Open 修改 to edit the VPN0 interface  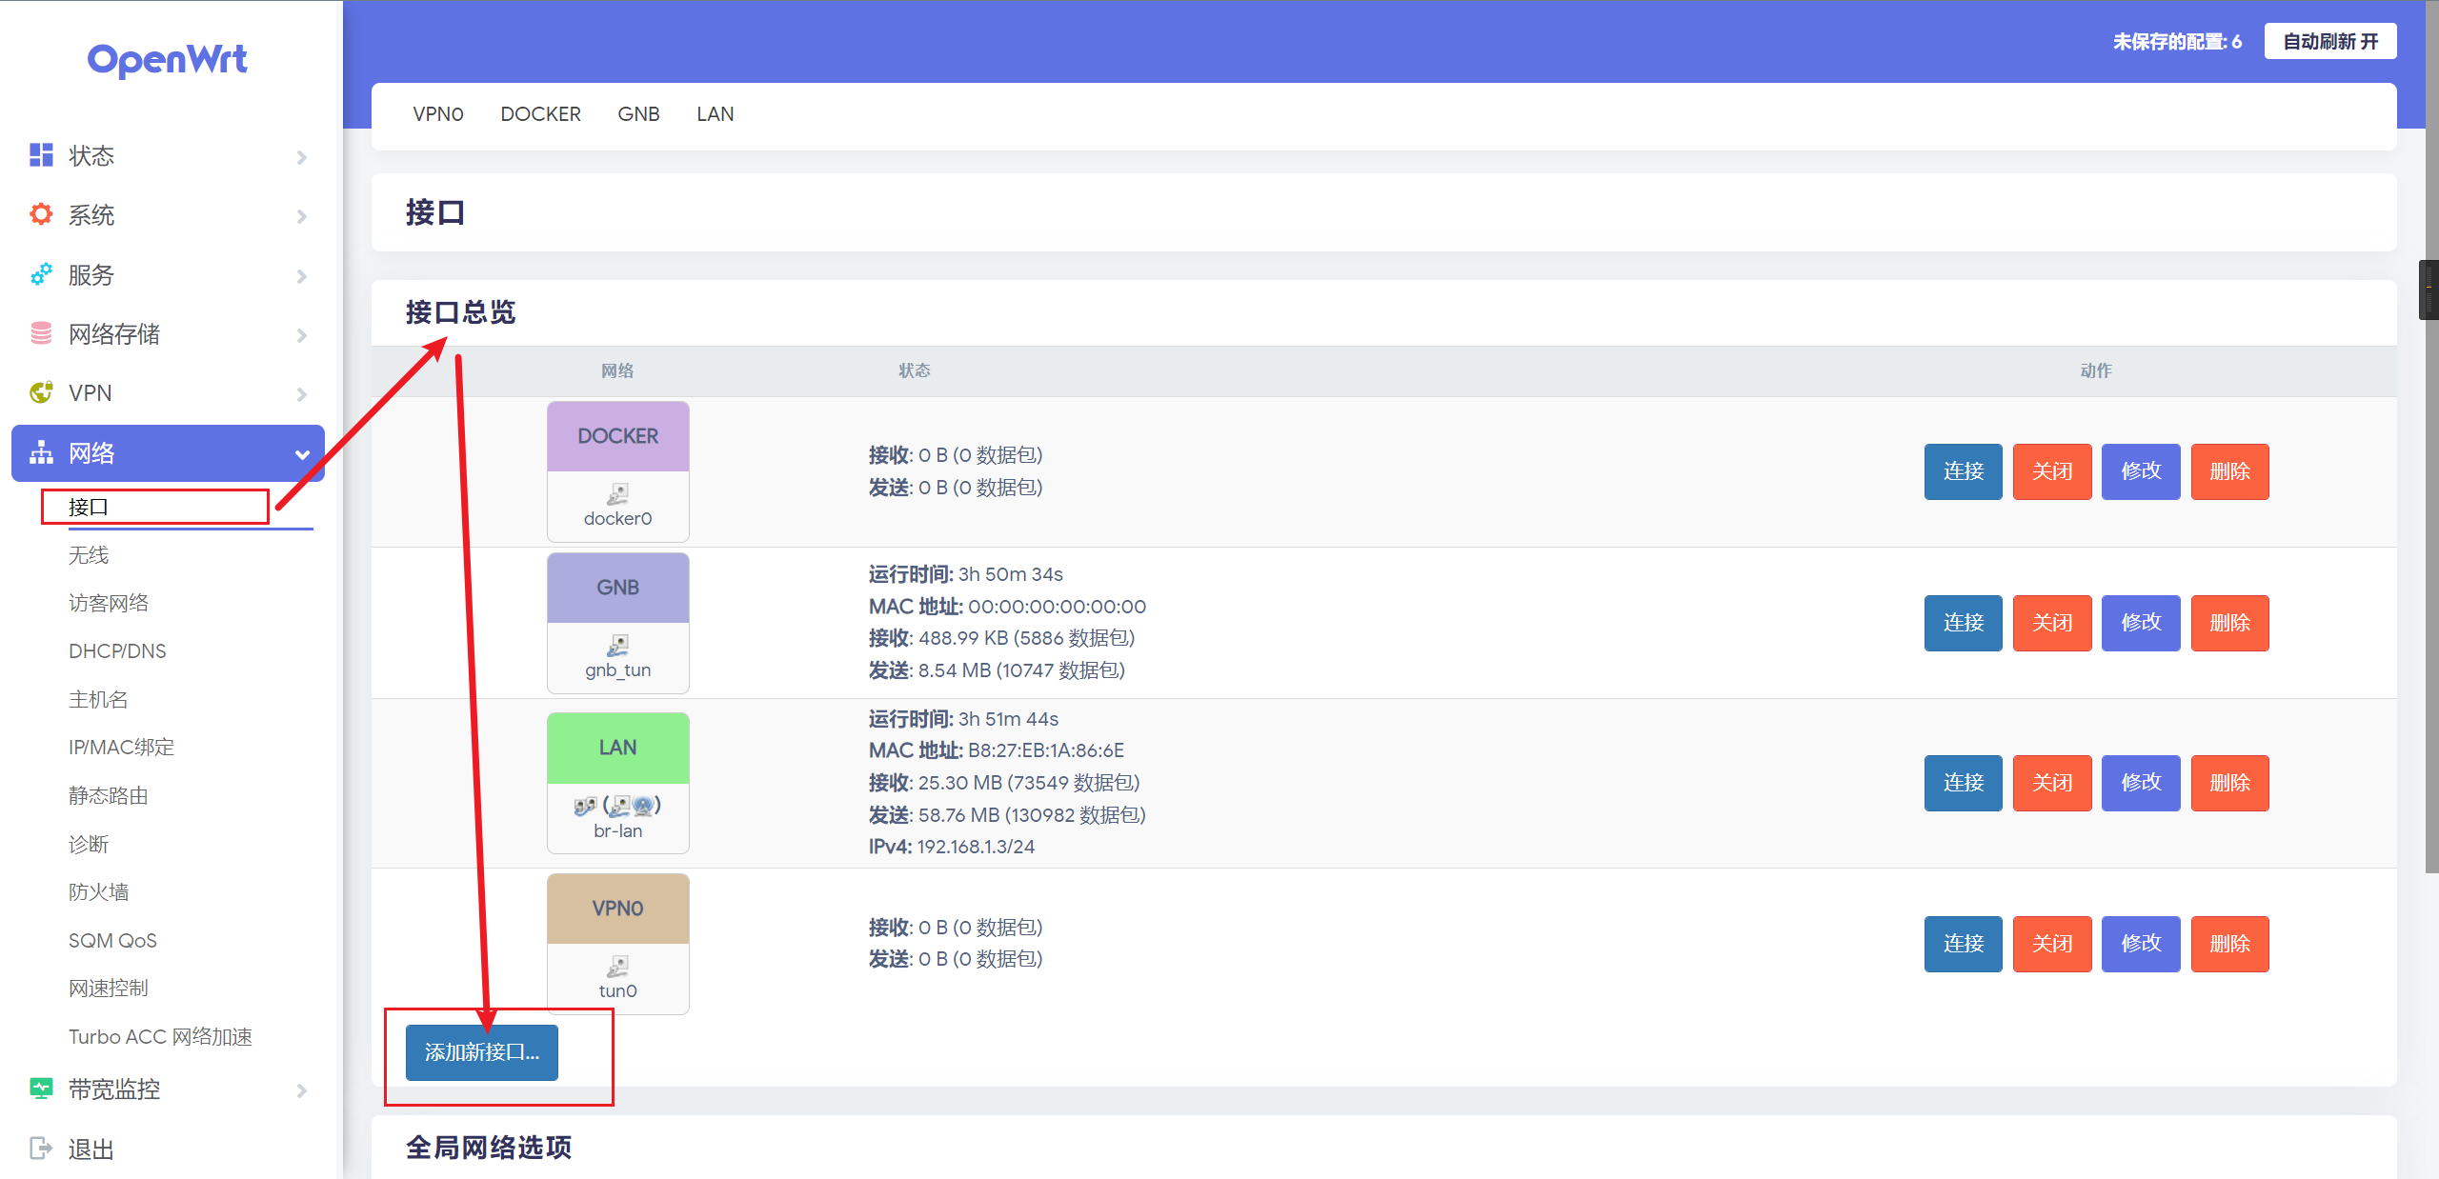(x=2141, y=944)
